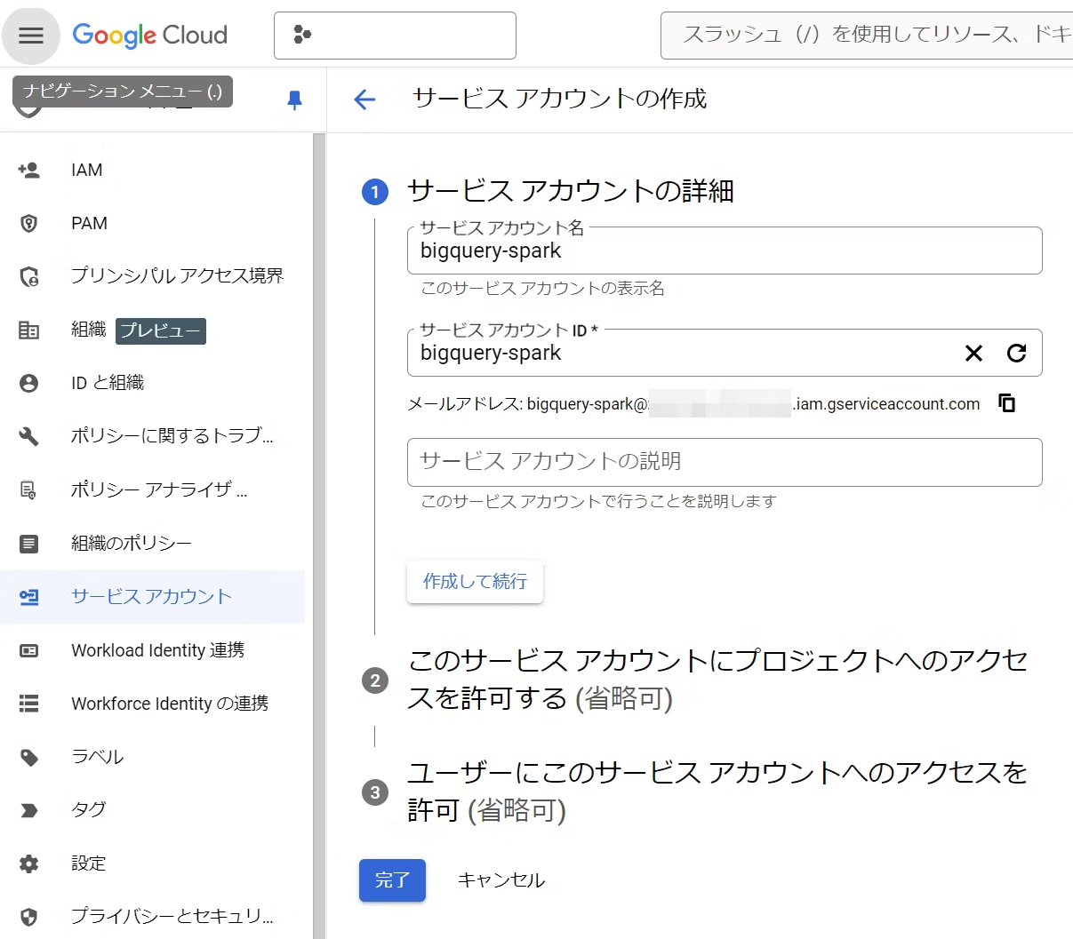1073x939 pixels.
Task: Click the Workload Identity 連携 icon
Action: click(29, 650)
